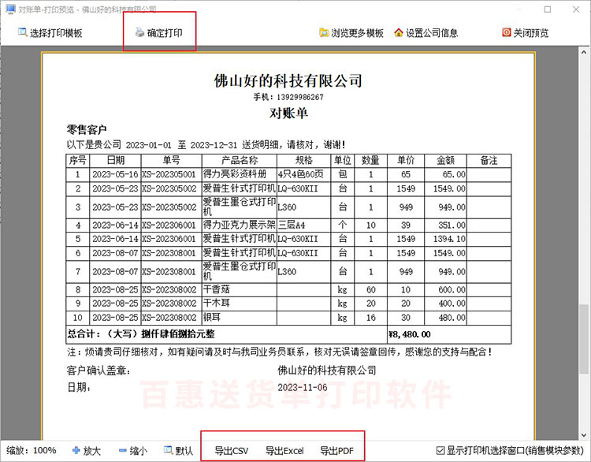The width and height of the screenshot is (591, 462).
Task: Click the scrollbar down arrow
Action: pyautogui.click(x=583, y=435)
